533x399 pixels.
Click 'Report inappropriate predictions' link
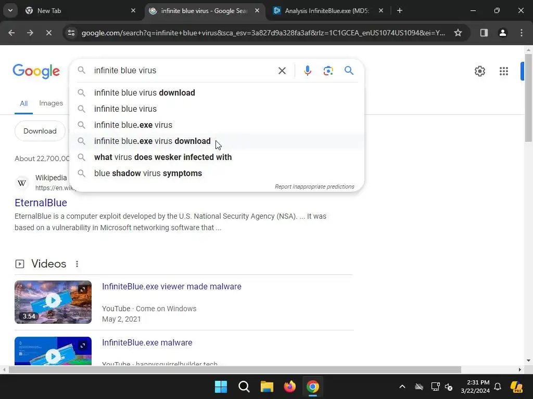tap(314, 187)
